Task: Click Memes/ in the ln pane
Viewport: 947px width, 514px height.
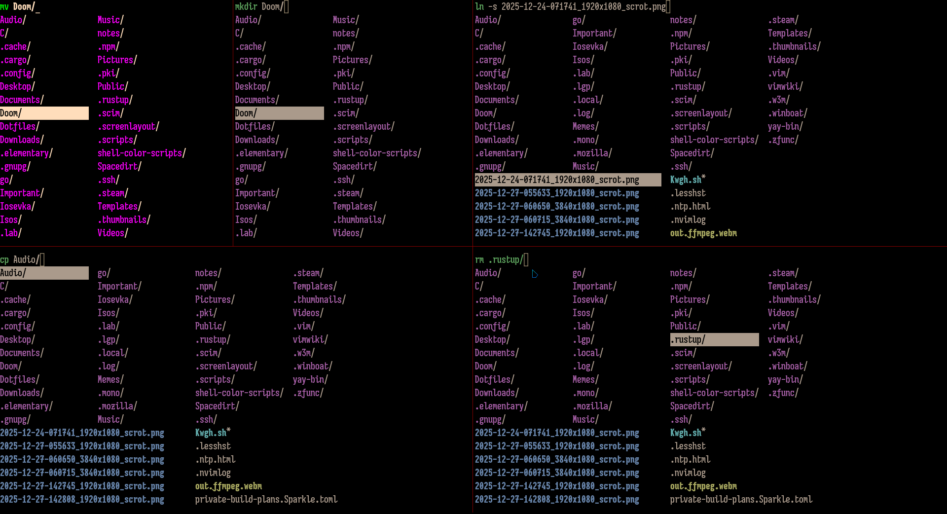Action: [585, 126]
